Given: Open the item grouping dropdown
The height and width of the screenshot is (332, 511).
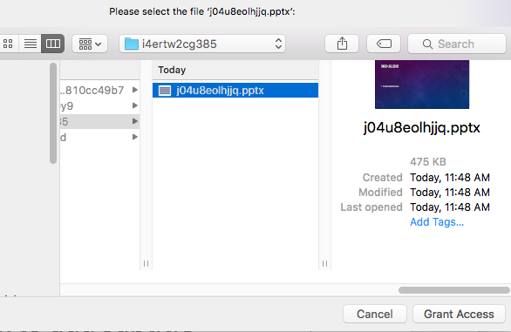Looking at the screenshot, I should pyautogui.click(x=90, y=44).
